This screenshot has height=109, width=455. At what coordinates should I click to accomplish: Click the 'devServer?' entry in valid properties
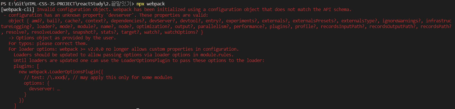[x=162, y=21]
